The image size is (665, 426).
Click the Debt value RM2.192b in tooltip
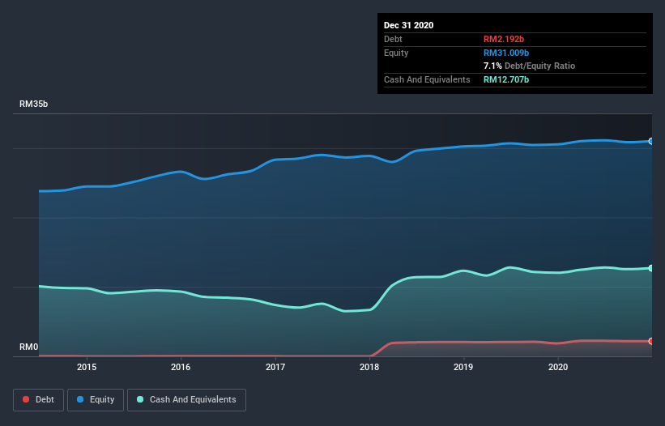(x=504, y=39)
